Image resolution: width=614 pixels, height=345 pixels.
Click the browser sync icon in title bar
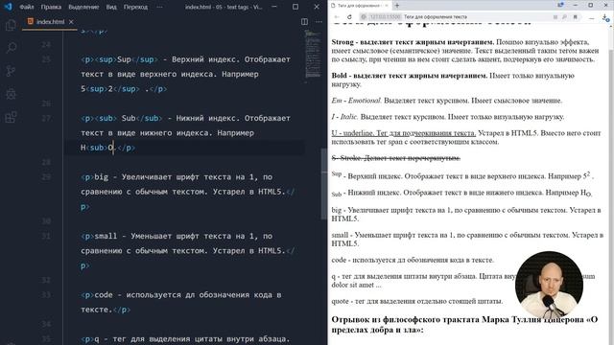pos(560,5)
